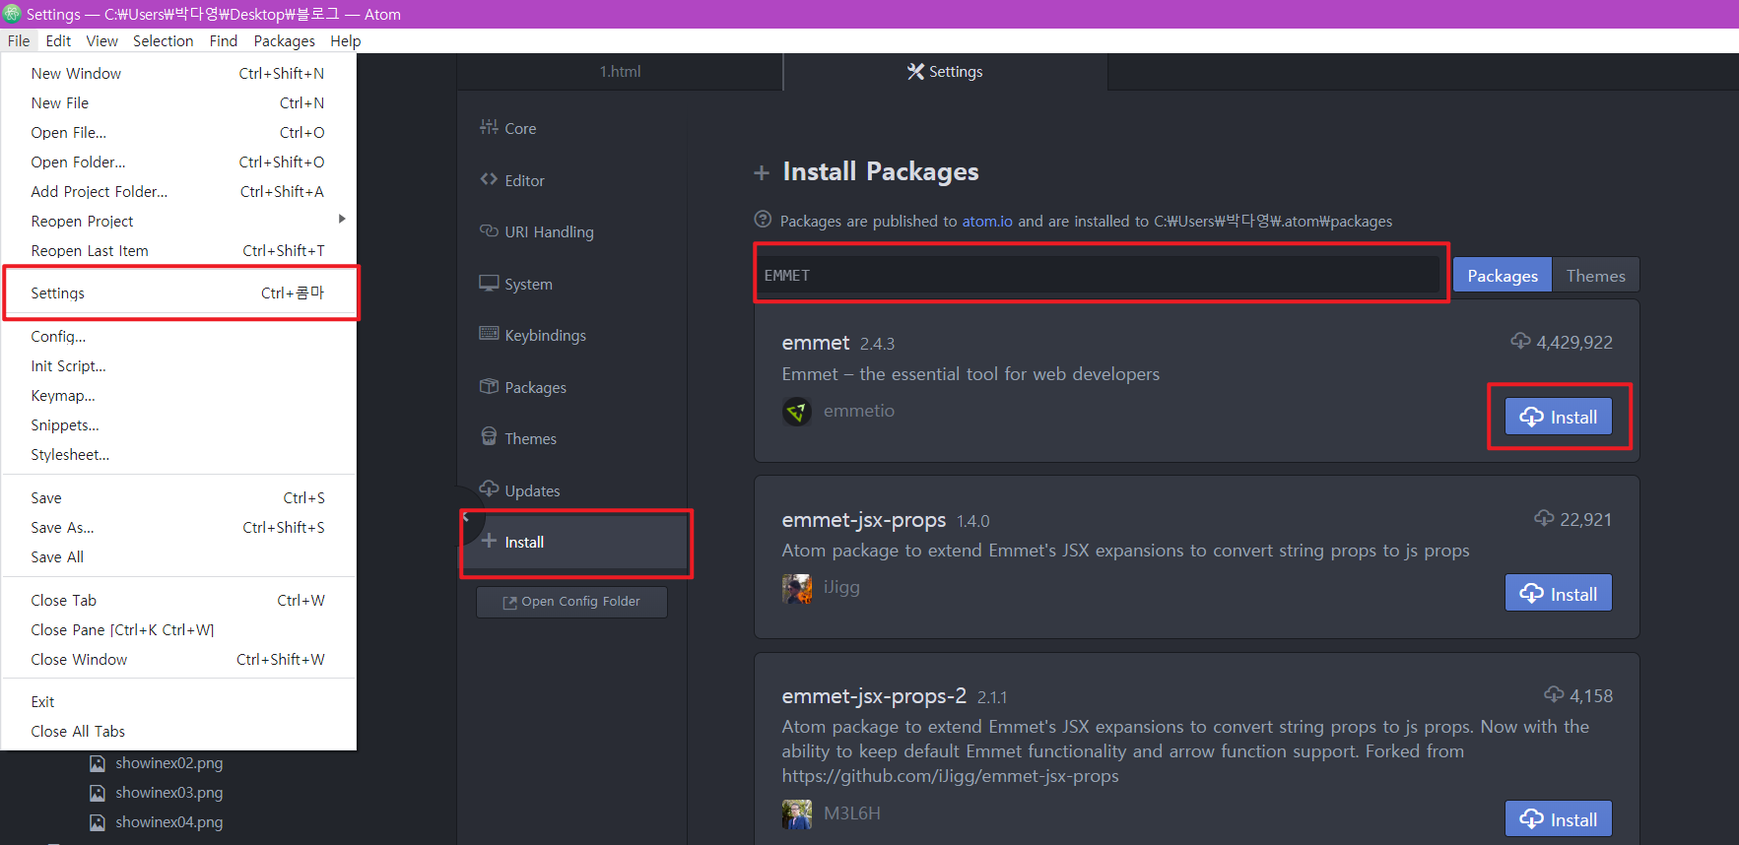Switch to the Settings tab
1739x845 pixels.
click(x=945, y=71)
